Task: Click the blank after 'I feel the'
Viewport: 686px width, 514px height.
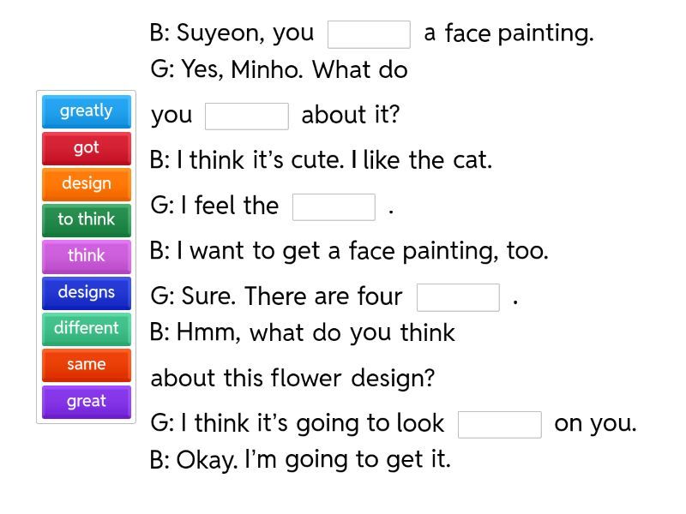Action: [x=334, y=207]
